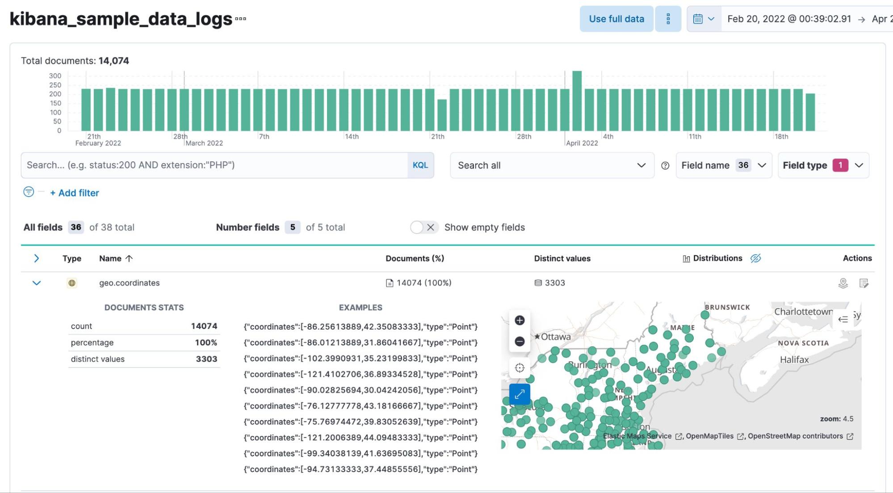Click the zoom in plus button on map
This screenshot has width=893, height=493.
tap(520, 320)
